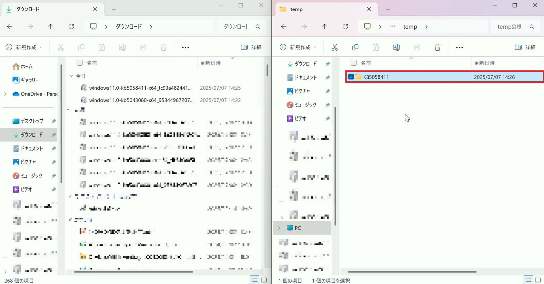Sort by 更新日時 column in ダウンロード window
Viewport: 544px width, 284px height.
210,63
